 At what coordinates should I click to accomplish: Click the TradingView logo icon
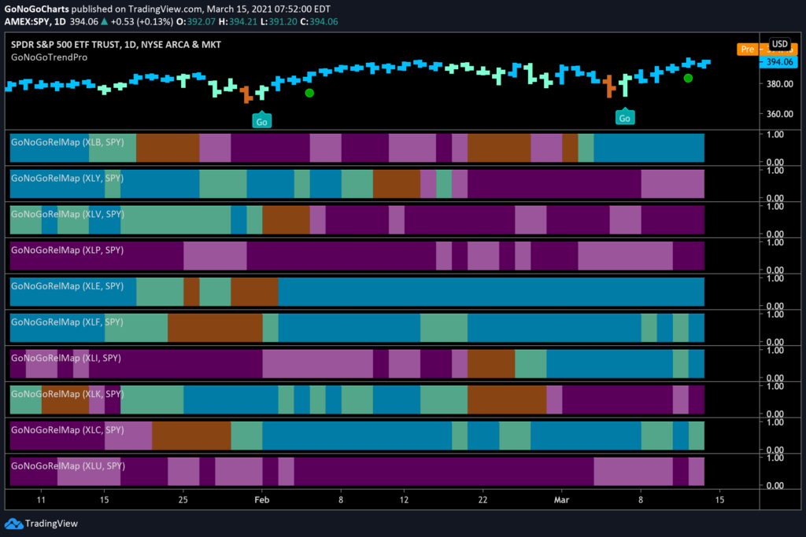14,524
